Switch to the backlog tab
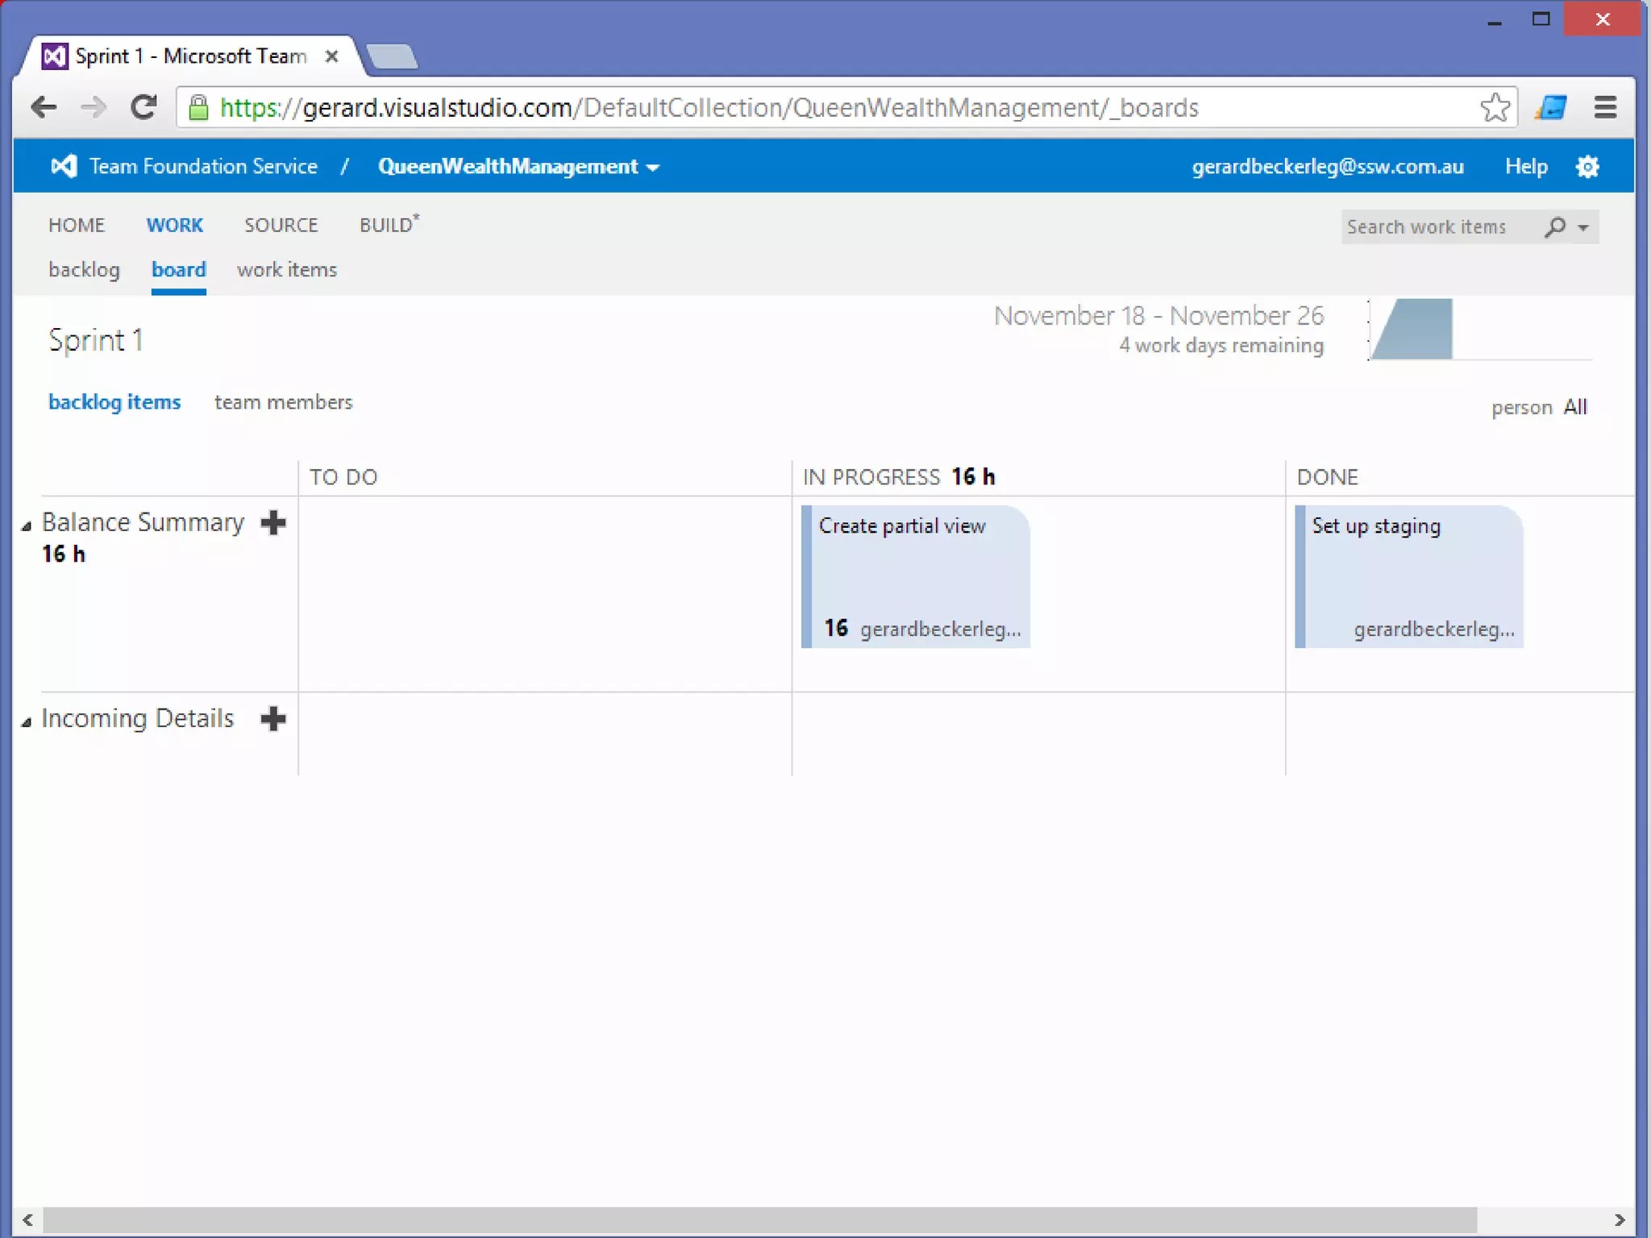 [x=84, y=270]
